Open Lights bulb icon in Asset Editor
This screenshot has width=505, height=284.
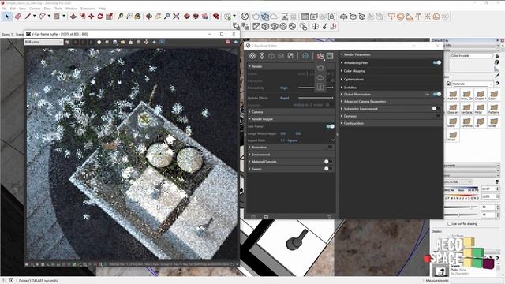262,56
